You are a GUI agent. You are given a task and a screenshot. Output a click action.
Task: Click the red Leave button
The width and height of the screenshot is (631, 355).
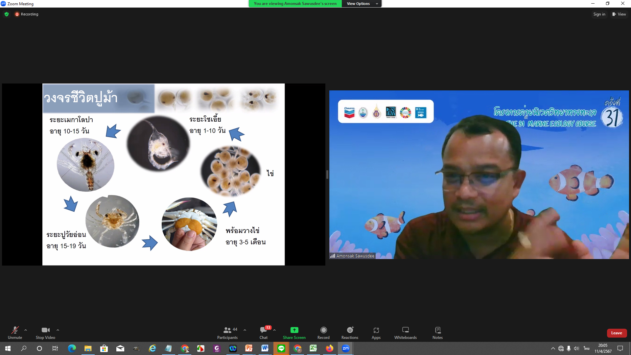coord(617,333)
